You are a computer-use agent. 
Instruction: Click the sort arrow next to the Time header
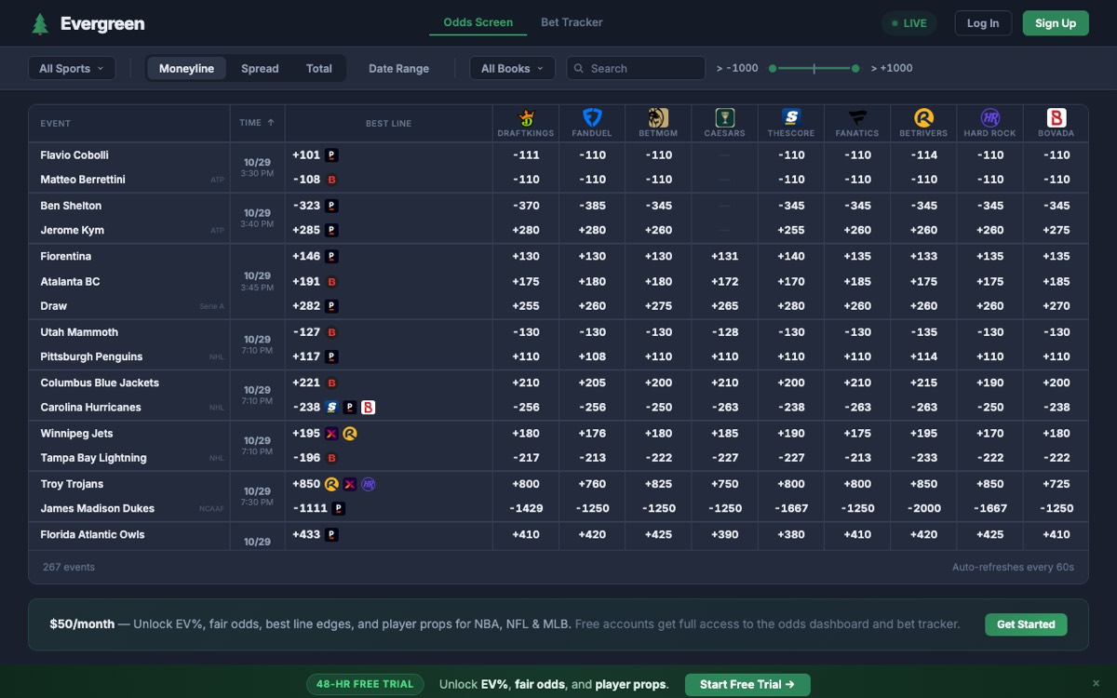click(271, 123)
